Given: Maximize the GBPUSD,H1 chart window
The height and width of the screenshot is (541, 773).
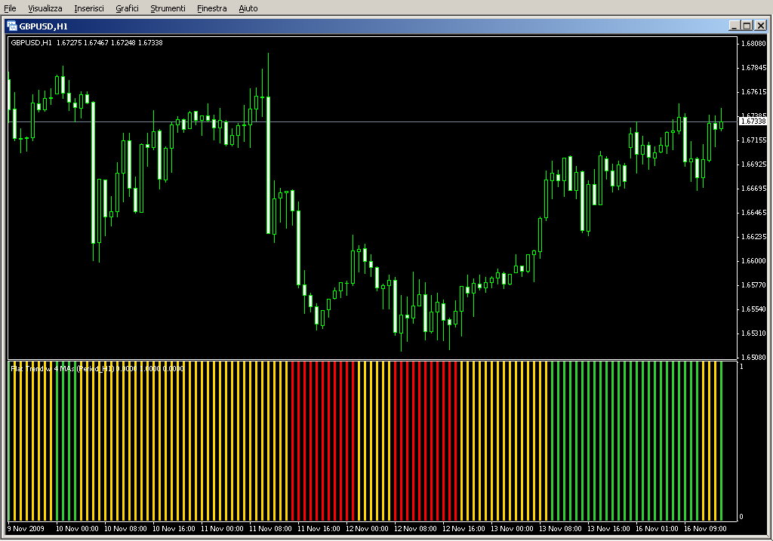Looking at the screenshot, I should pyautogui.click(x=747, y=26).
